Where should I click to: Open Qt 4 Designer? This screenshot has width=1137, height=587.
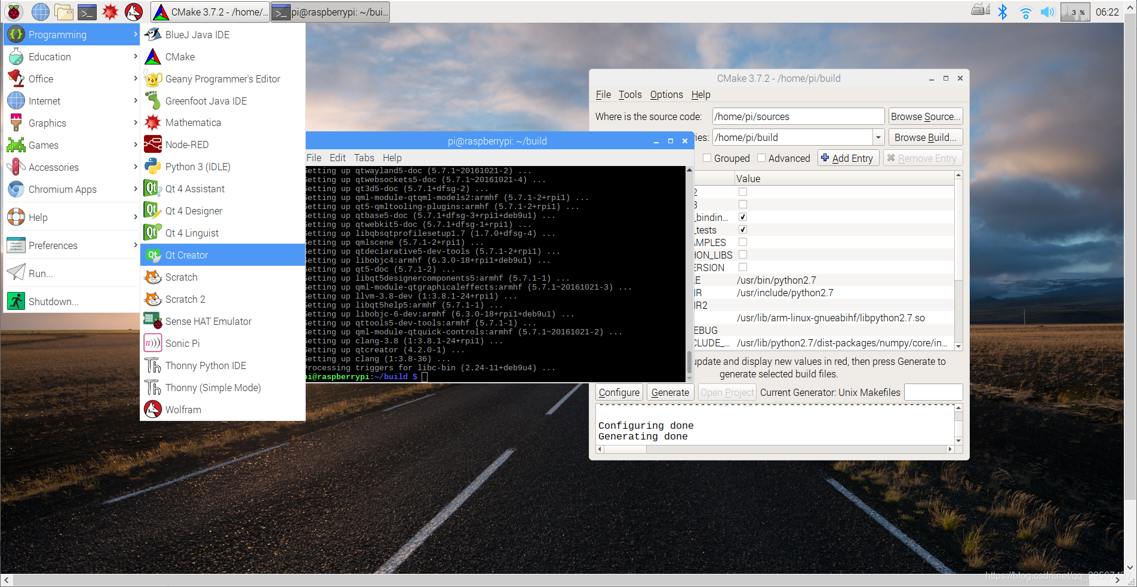tap(223, 211)
